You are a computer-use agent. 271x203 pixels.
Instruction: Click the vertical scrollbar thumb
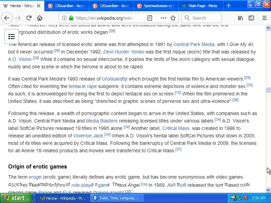(x=268, y=90)
